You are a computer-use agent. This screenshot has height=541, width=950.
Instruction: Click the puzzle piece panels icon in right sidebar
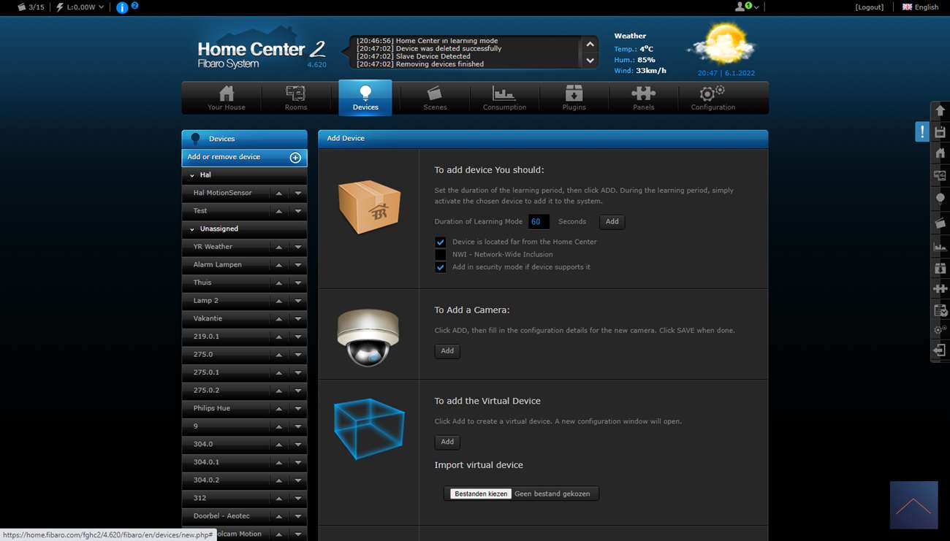tap(940, 289)
